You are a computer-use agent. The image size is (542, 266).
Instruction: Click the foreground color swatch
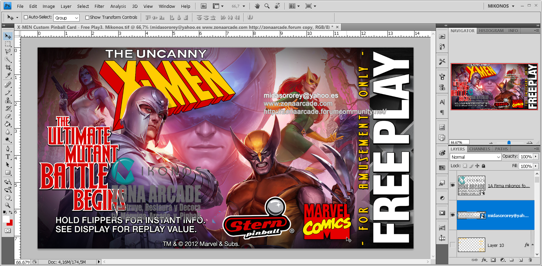[x=6, y=219]
